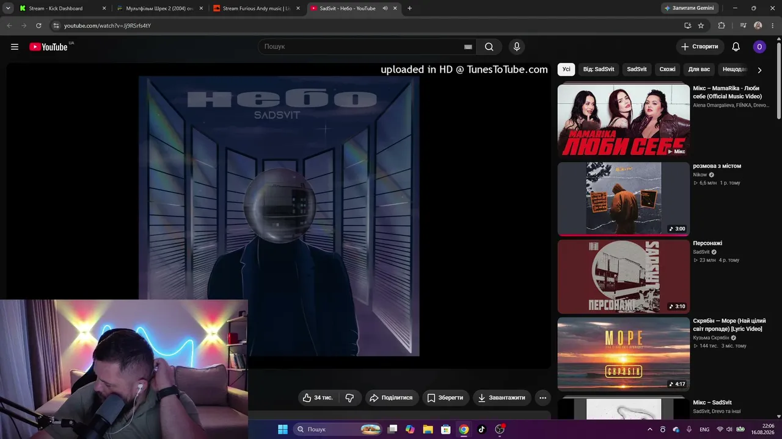Click the Chrome icon on the taskbar
The width and height of the screenshot is (782, 439).
[x=464, y=429]
